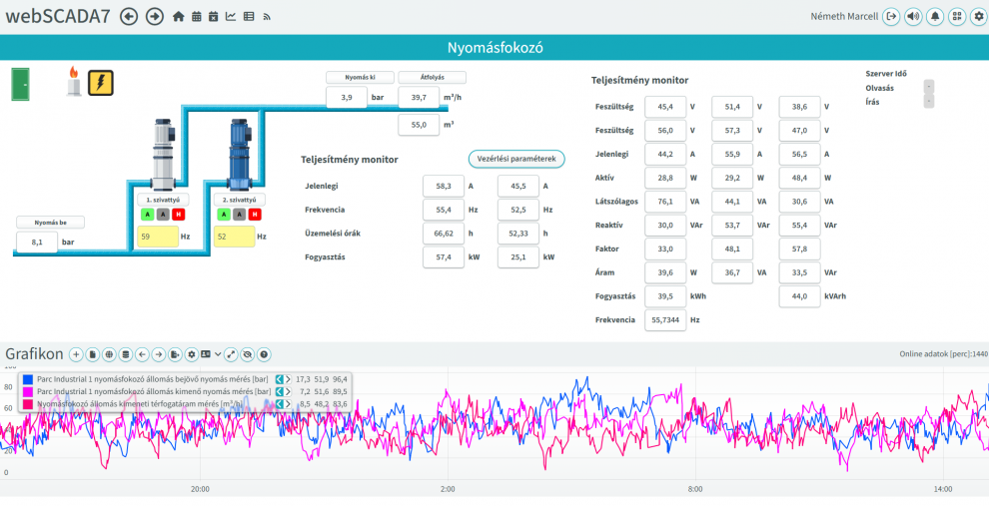Open the line chart icon in header
This screenshot has width=989, height=506.
(x=231, y=17)
